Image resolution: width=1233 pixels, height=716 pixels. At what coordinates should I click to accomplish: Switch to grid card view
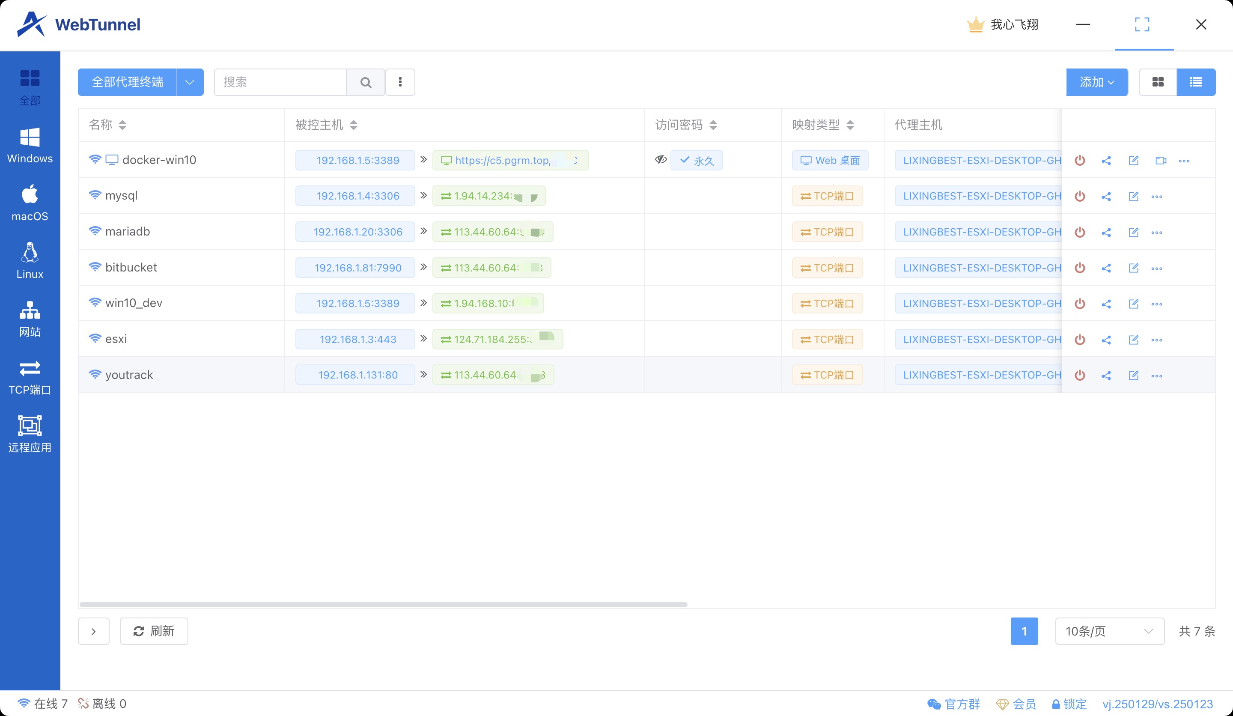click(x=1158, y=82)
